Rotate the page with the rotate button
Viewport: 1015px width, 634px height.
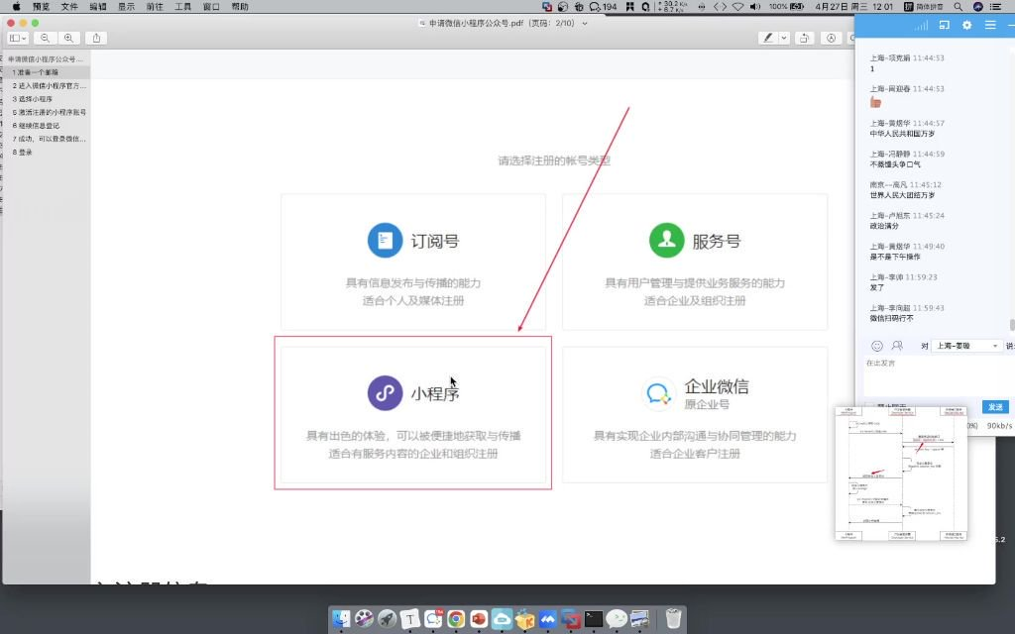click(x=805, y=39)
